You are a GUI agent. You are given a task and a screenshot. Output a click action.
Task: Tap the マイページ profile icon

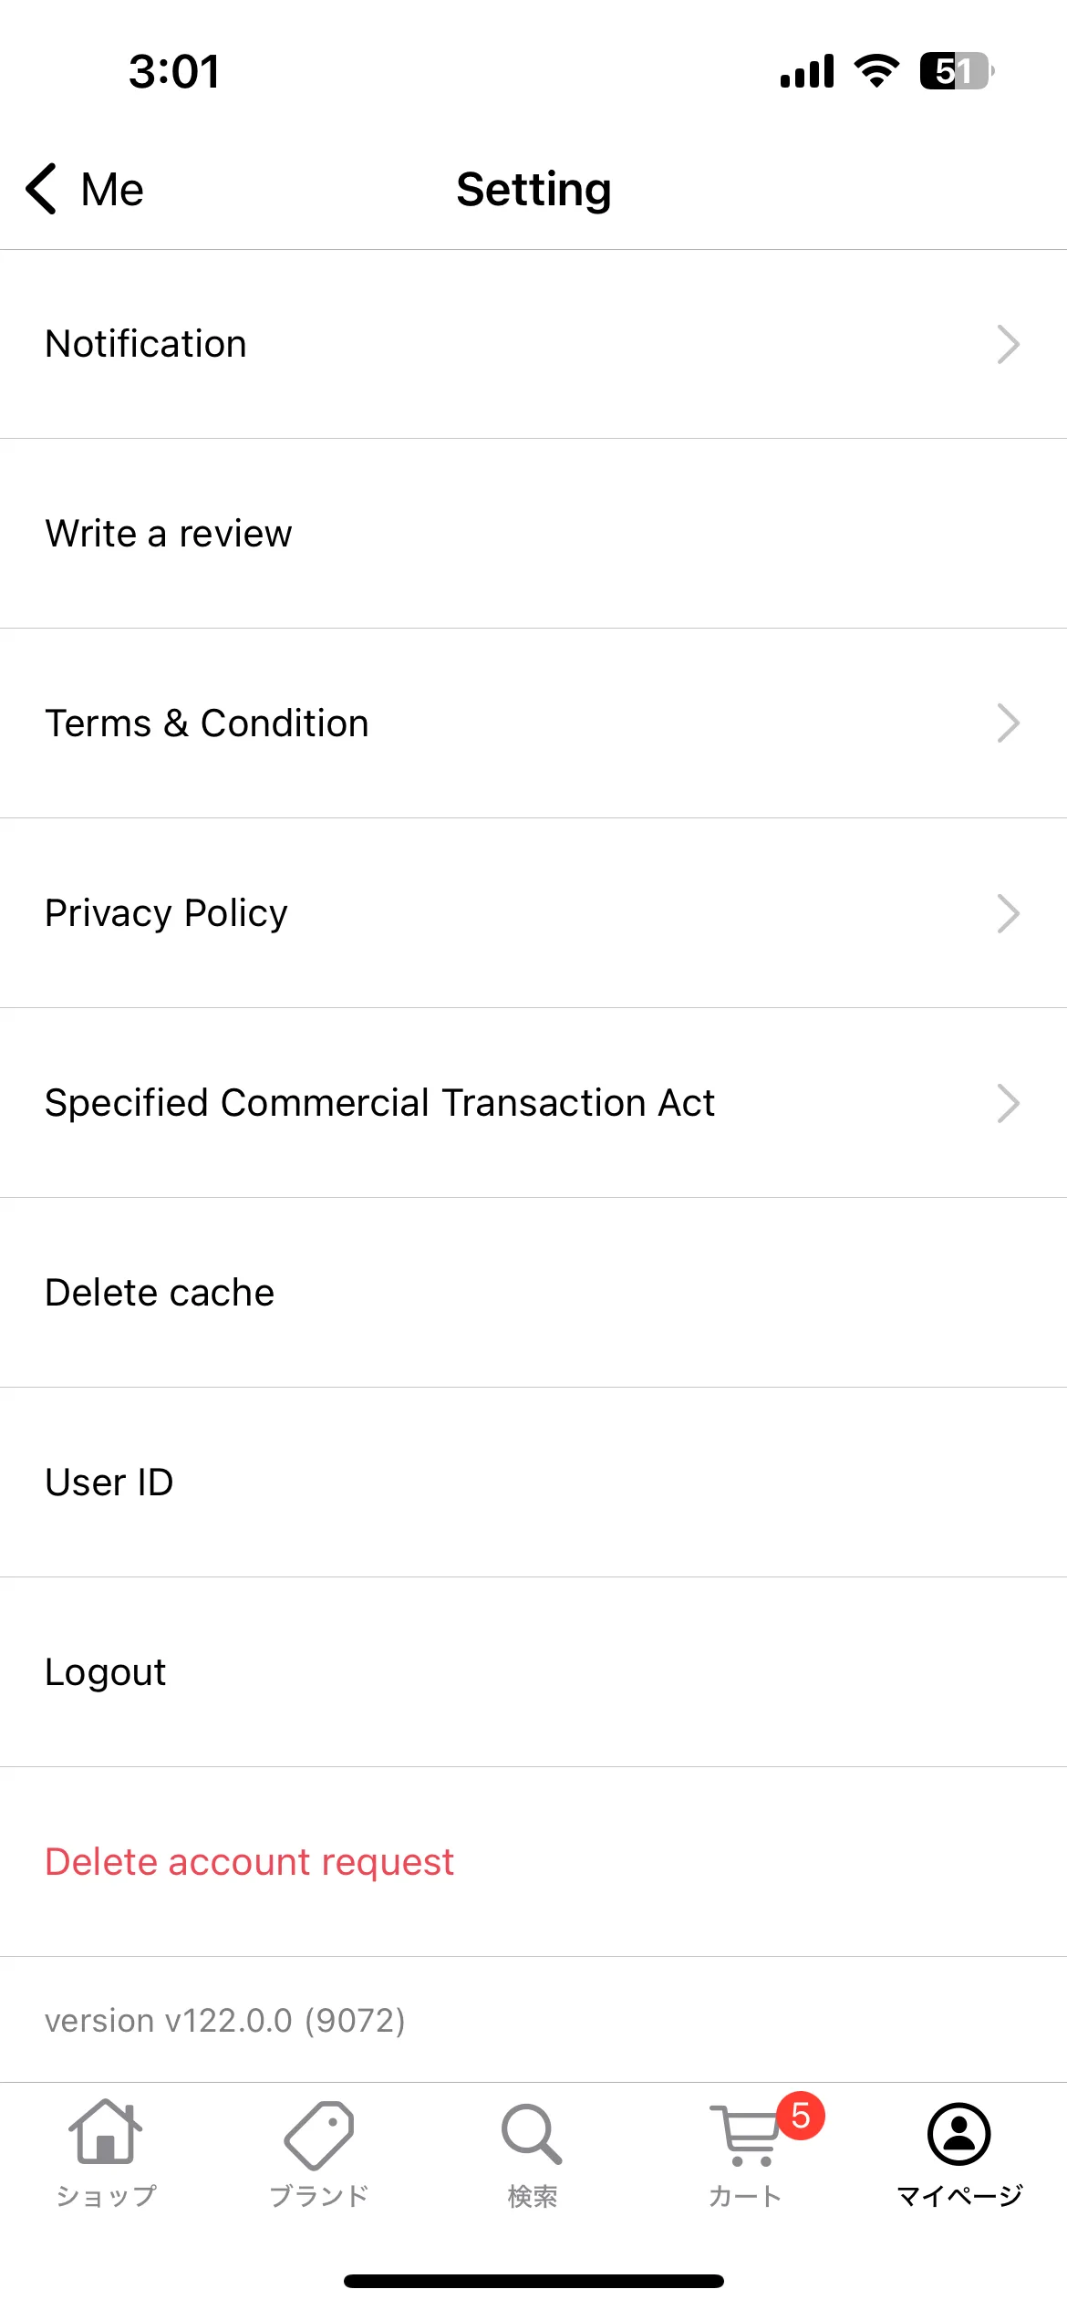tap(959, 2134)
